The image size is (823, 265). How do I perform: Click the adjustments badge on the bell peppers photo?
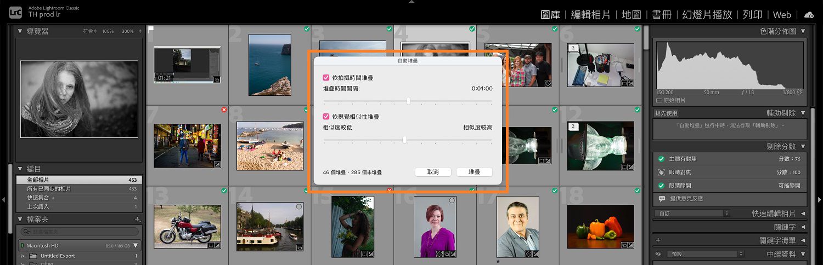coord(630,245)
